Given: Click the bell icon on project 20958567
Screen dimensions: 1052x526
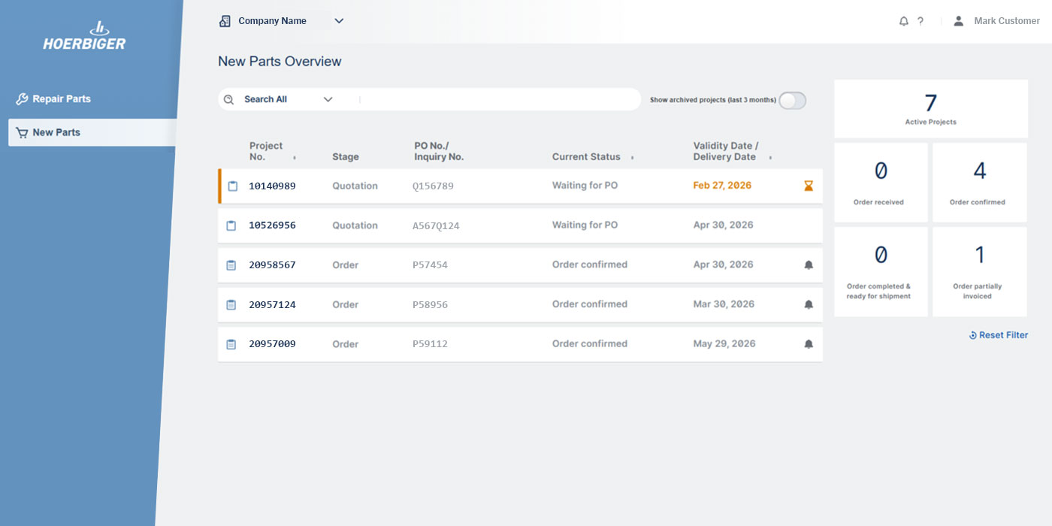Looking at the screenshot, I should [x=808, y=264].
